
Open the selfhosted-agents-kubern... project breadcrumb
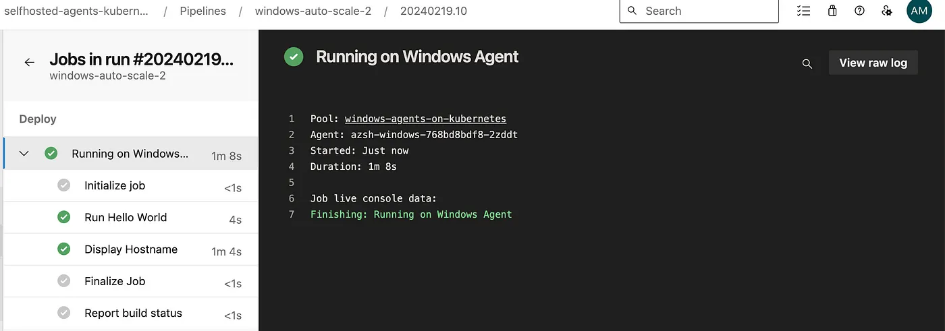pos(77,11)
